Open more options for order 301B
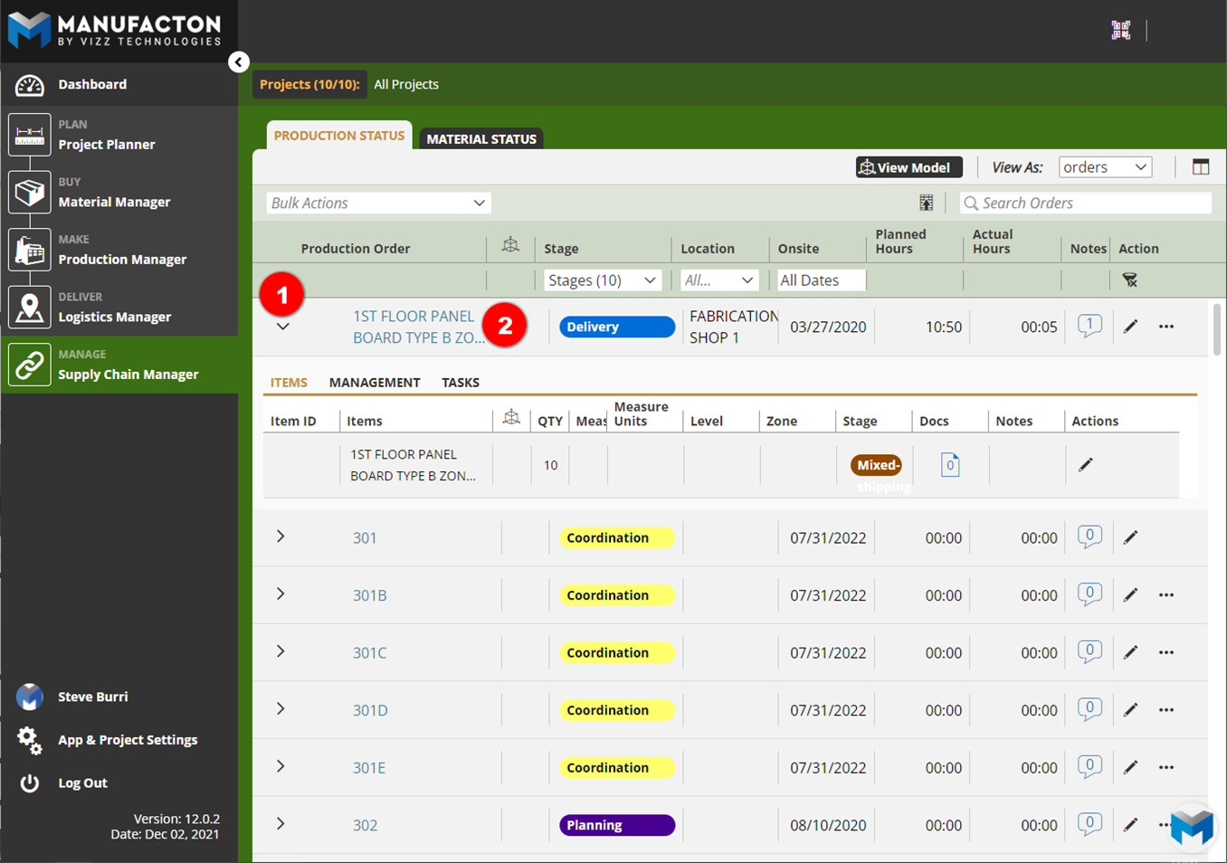The height and width of the screenshot is (863, 1227). point(1165,595)
